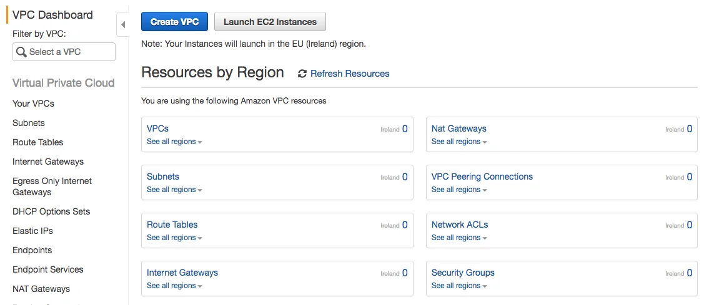Viewport: 704px width, 305px height.
Task: Open Egress Only Internet Gateways sidebar item
Action: [x=52, y=186]
